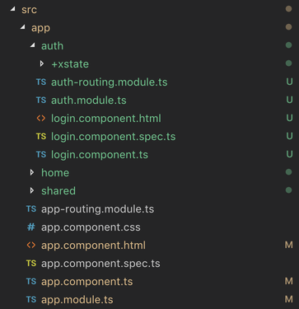Open app-routing.module.ts file
The image size is (299, 309).
point(97,208)
